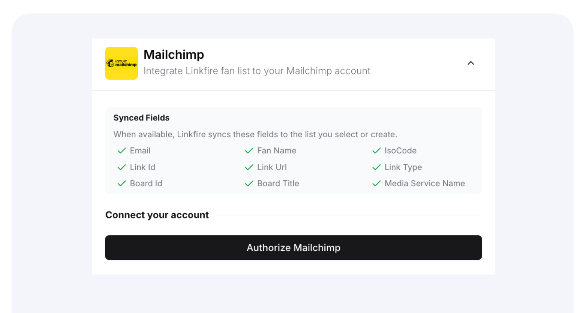Image resolution: width=587 pixels, height=313 pixels.
Task: Click the Media Service Name field label
Action: (x=425, y=184)
